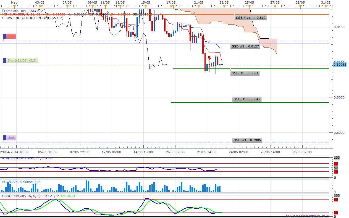Click the orange triangle marker at 21/05
Viewport: 349px width, 218px height.
[x=198, y=6]
